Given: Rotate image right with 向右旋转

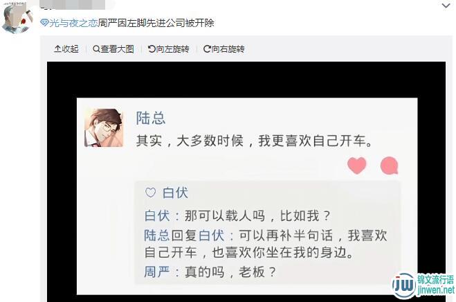Looking at the screenshot, I should point(224,49).
